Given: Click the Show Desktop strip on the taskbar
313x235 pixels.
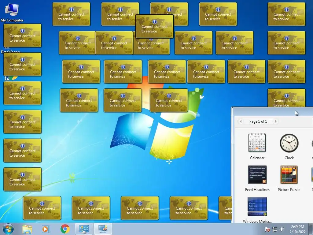Looking at the screenshot, I should pos(311,229).
